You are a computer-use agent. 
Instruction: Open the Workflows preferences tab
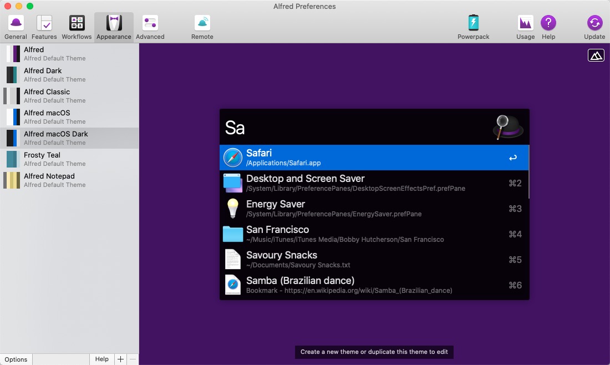tap(77, 27)
